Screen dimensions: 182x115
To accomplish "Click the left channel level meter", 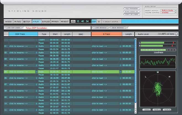I will pos(158,43).
